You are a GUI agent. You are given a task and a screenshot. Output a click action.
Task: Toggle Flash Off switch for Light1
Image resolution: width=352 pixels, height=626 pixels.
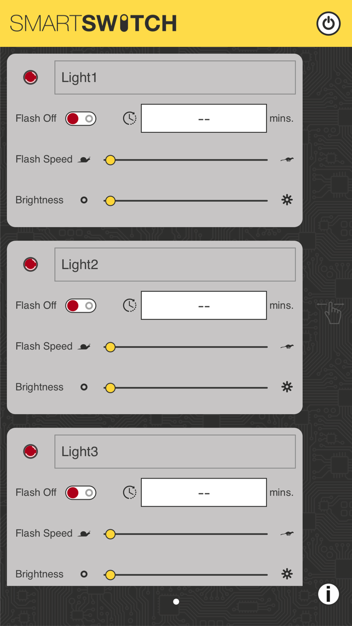[x=80, y=118]
